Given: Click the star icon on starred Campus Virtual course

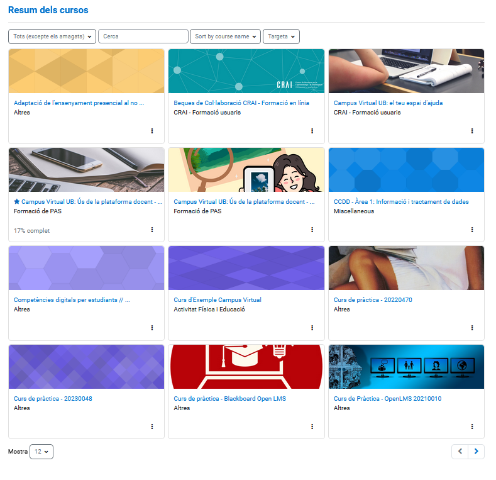Looking at the screenshot, I should (x=17, y=202).
